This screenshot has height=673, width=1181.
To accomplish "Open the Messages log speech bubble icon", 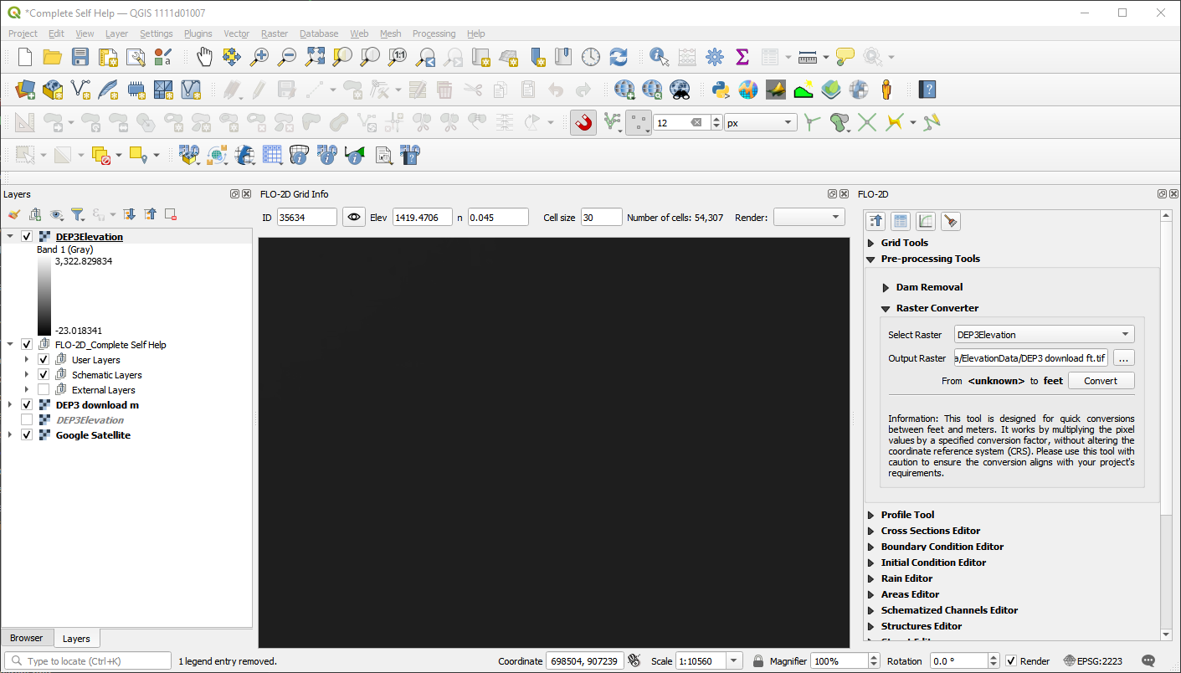I will pyautogui.click(x=1148, y=661).
